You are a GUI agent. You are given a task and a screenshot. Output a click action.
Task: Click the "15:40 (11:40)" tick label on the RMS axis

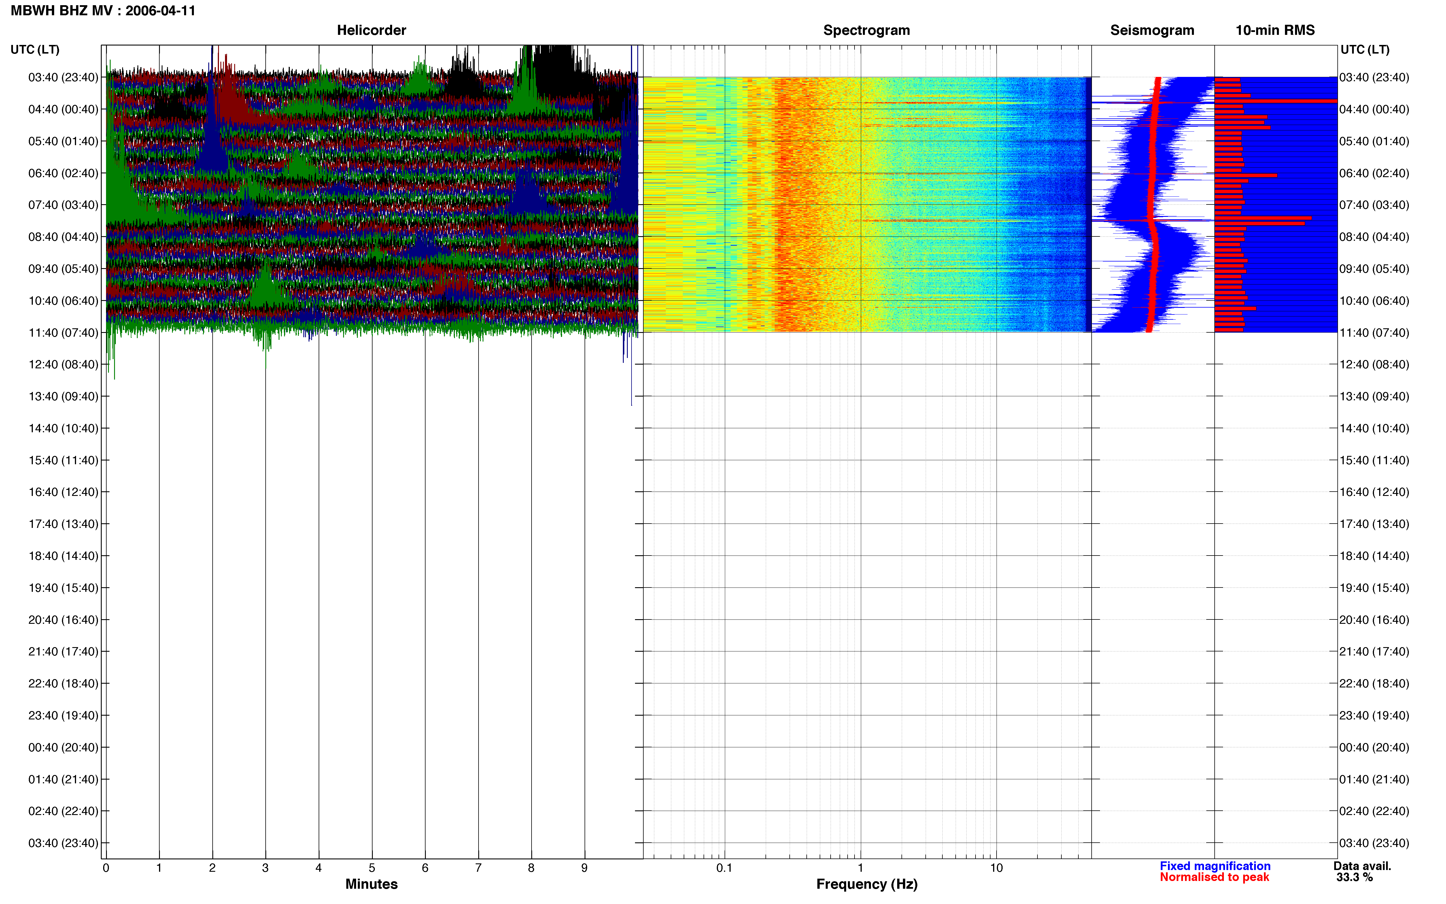coord(1374,460)
